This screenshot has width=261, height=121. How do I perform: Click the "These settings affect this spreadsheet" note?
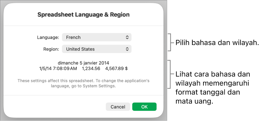(83, 81)
